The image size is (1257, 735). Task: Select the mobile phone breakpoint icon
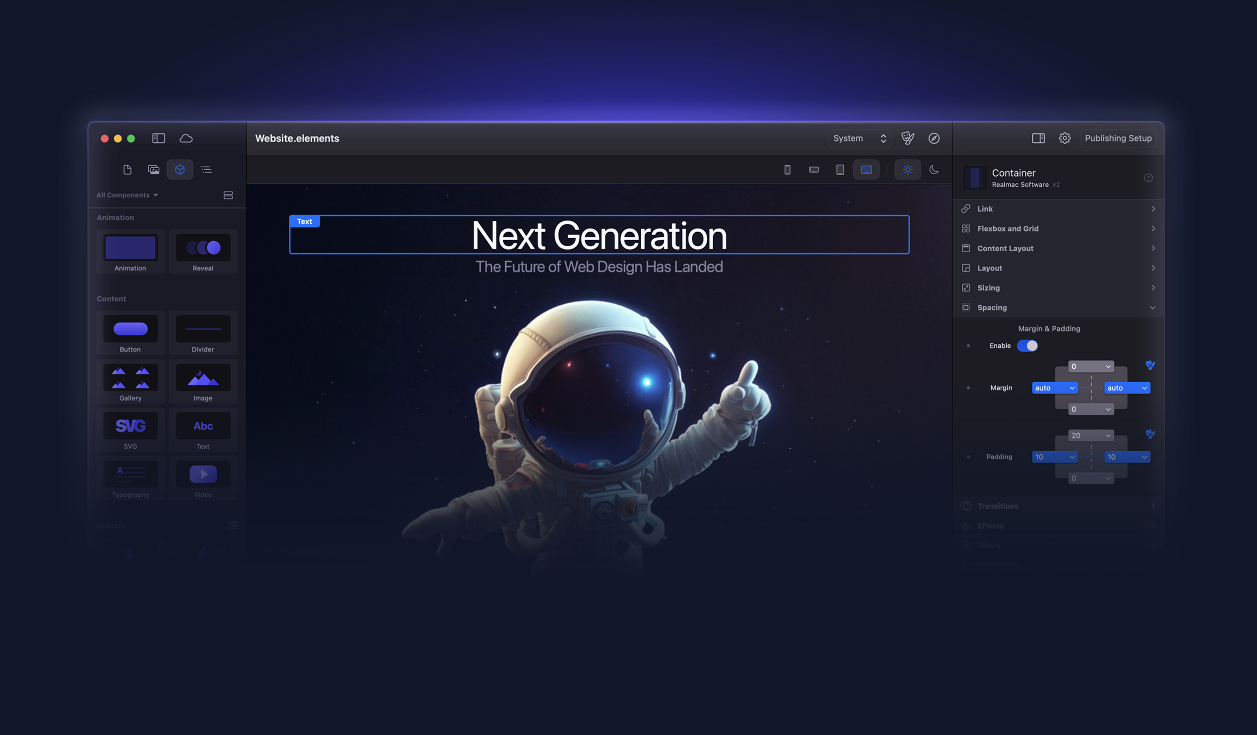click(x=787, y=170)
